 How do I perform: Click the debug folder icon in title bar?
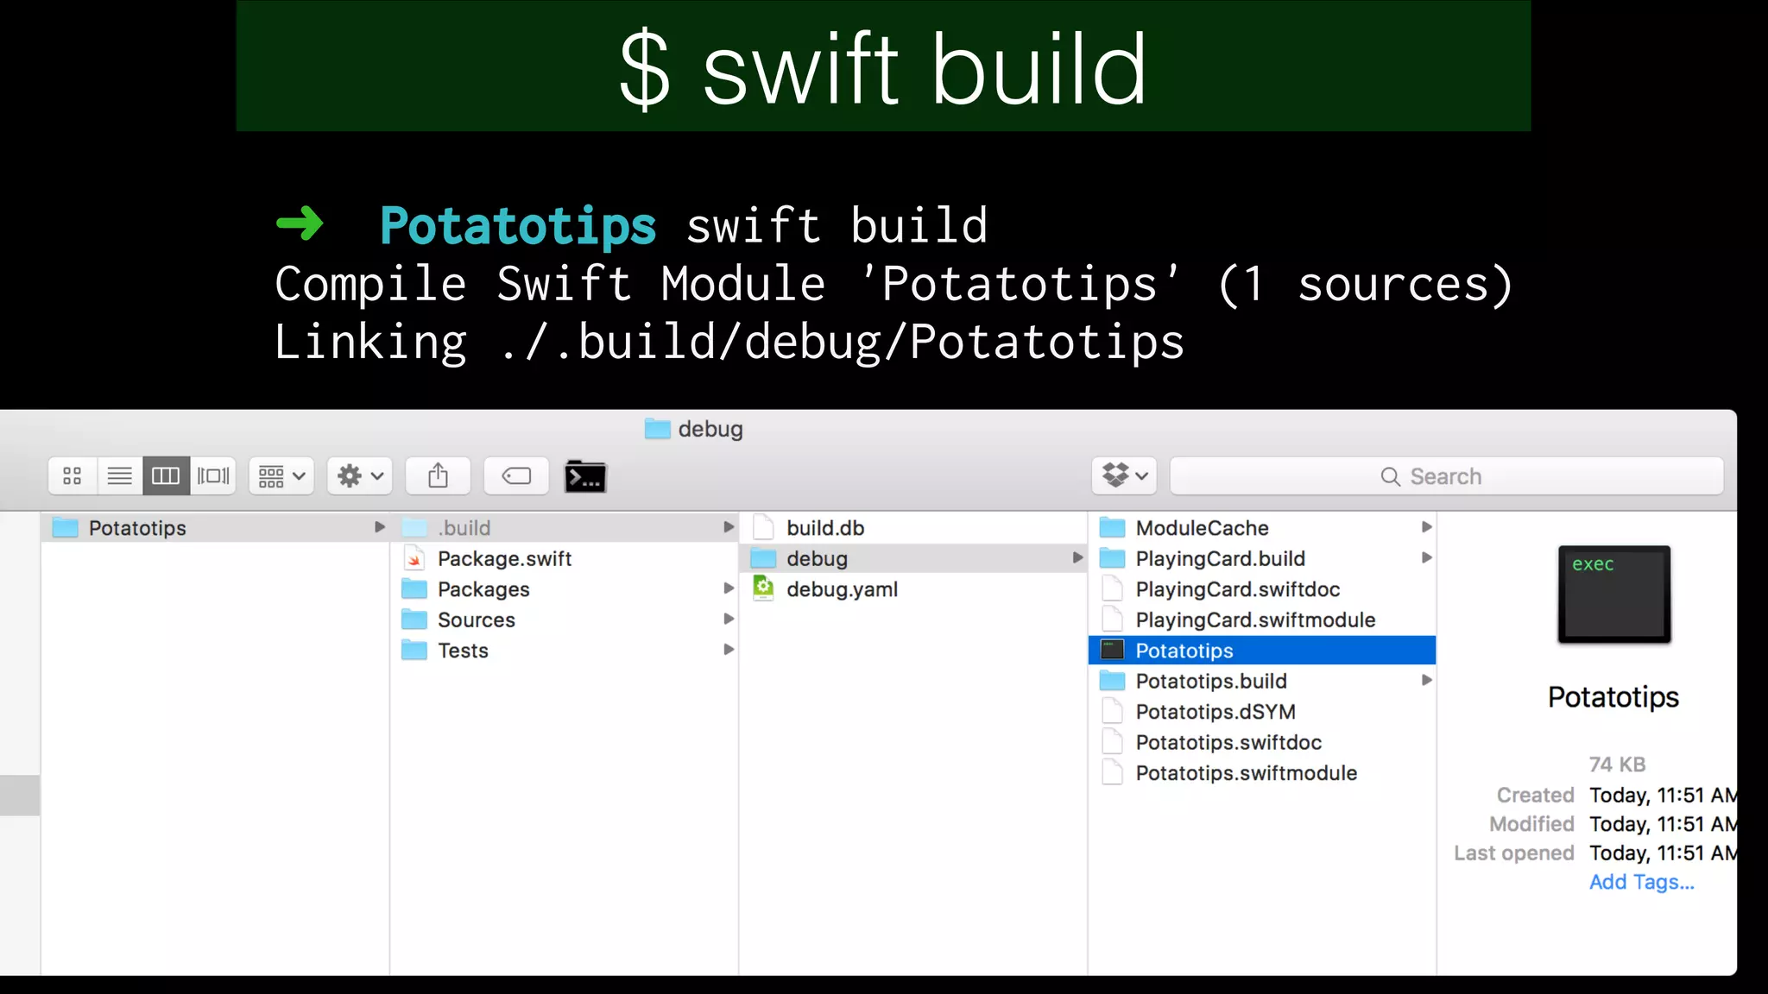[x=658, y=429]
